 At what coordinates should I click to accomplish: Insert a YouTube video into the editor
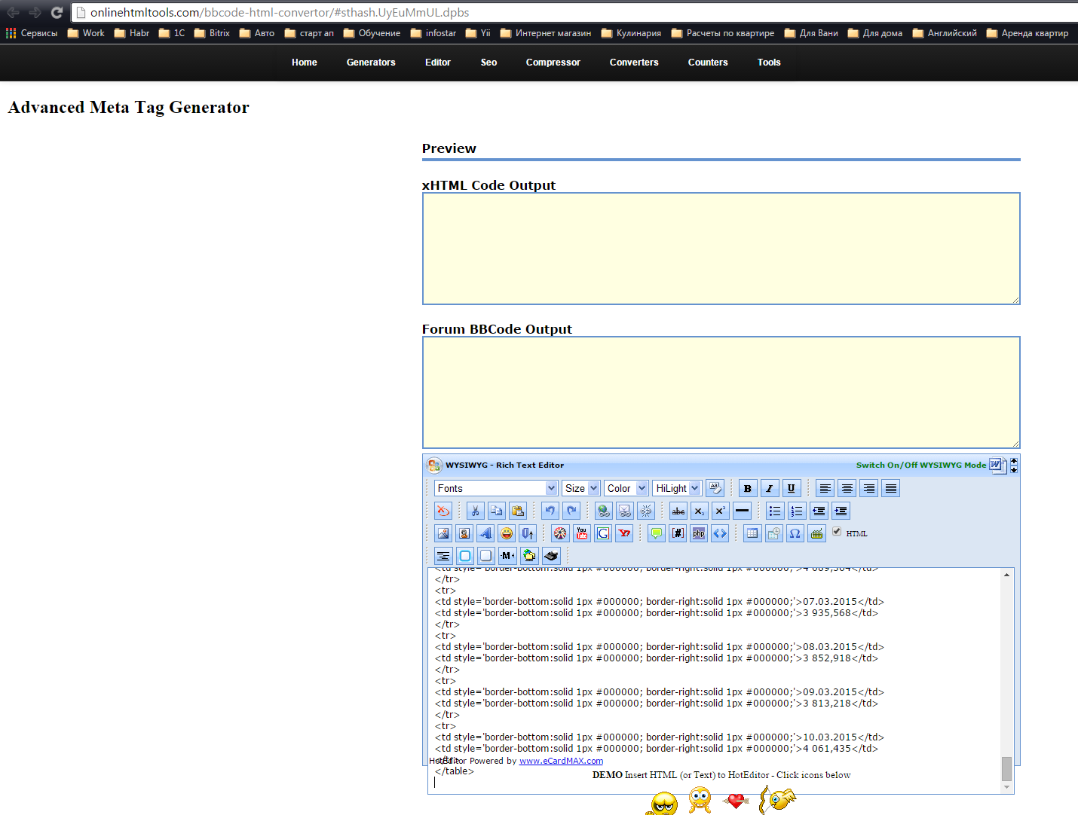pos(581,533)
